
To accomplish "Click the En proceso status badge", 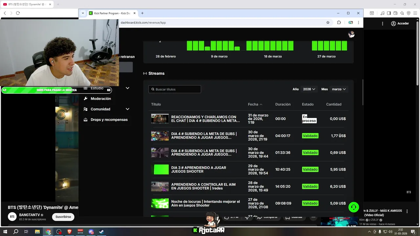I will [x=309, y=119].
